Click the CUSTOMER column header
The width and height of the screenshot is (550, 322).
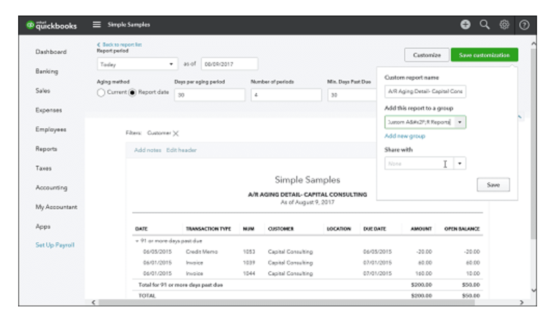point(281,229)
